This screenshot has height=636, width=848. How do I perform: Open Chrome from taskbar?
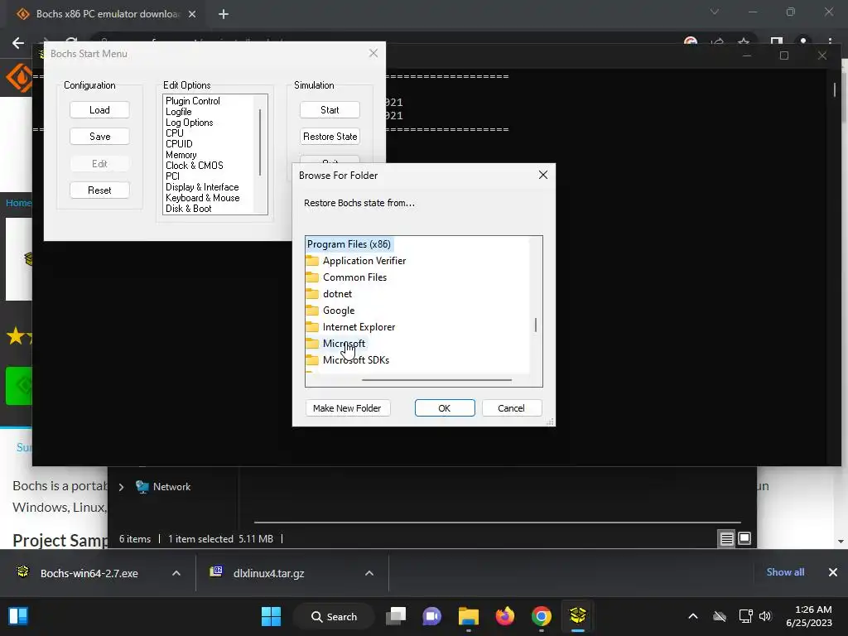(542, 616)
